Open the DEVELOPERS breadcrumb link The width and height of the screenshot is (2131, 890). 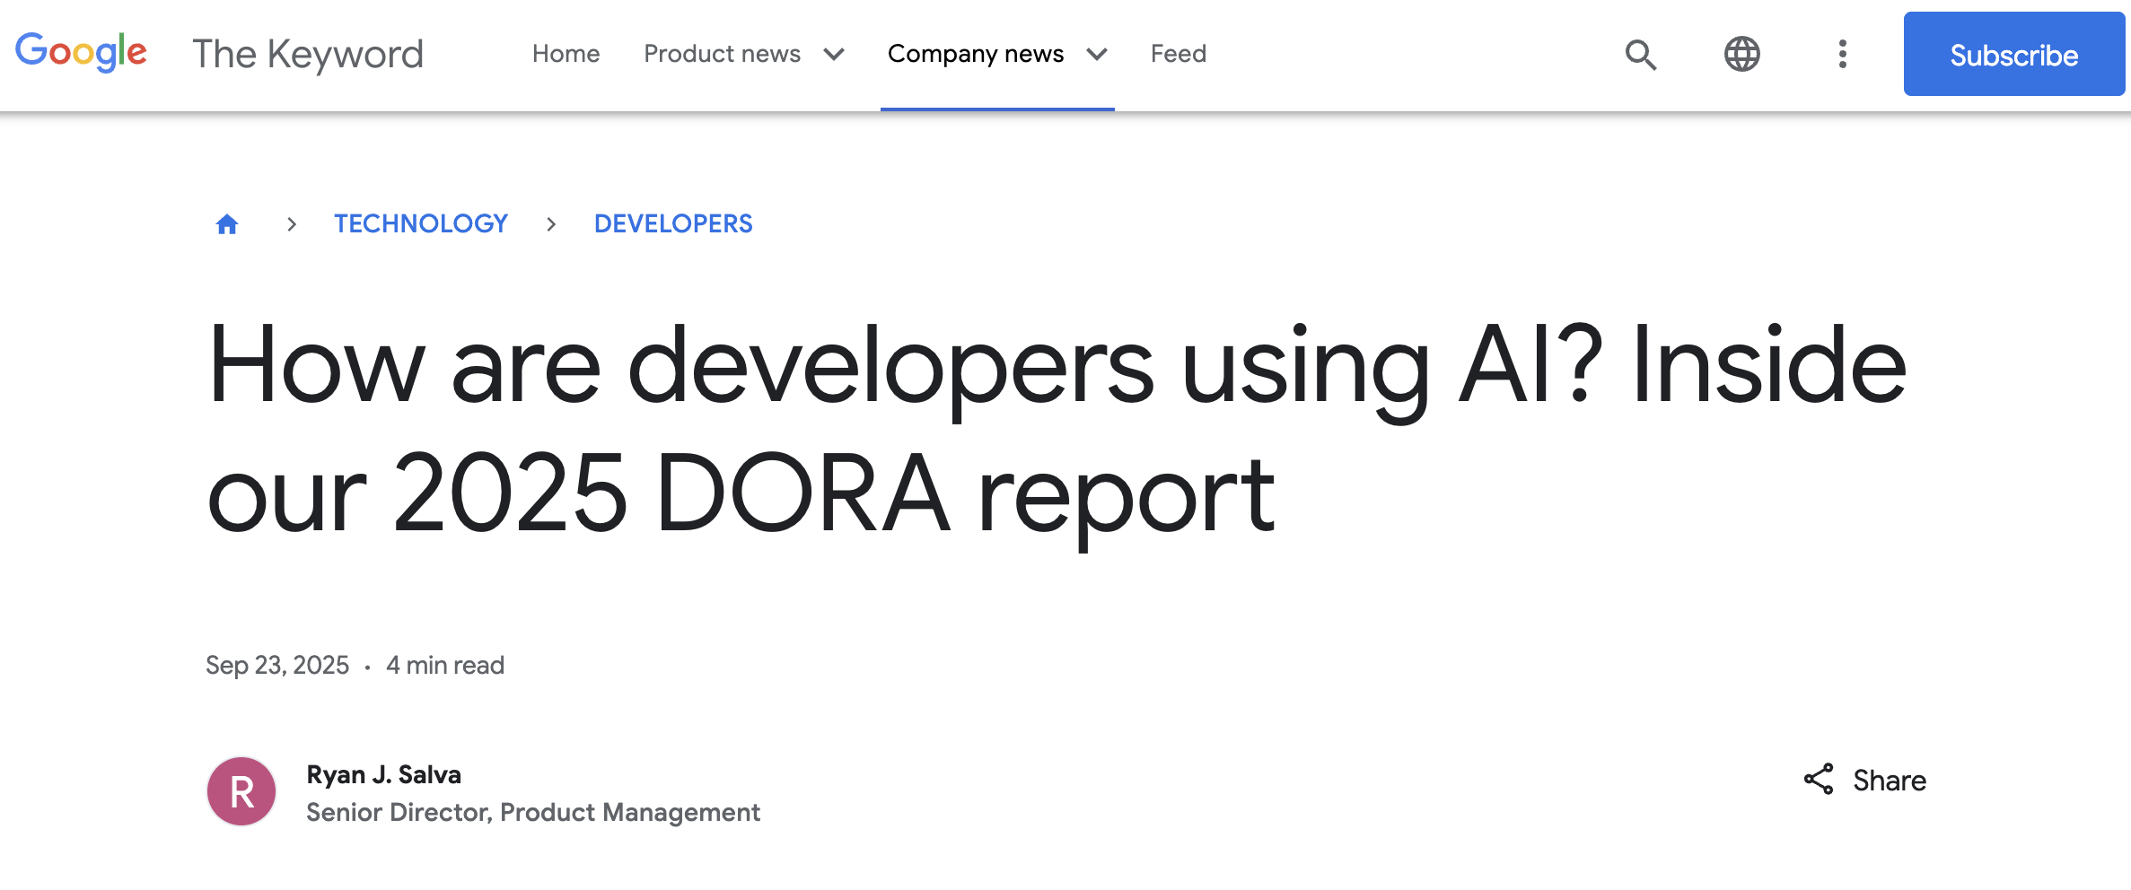[673, 223]
